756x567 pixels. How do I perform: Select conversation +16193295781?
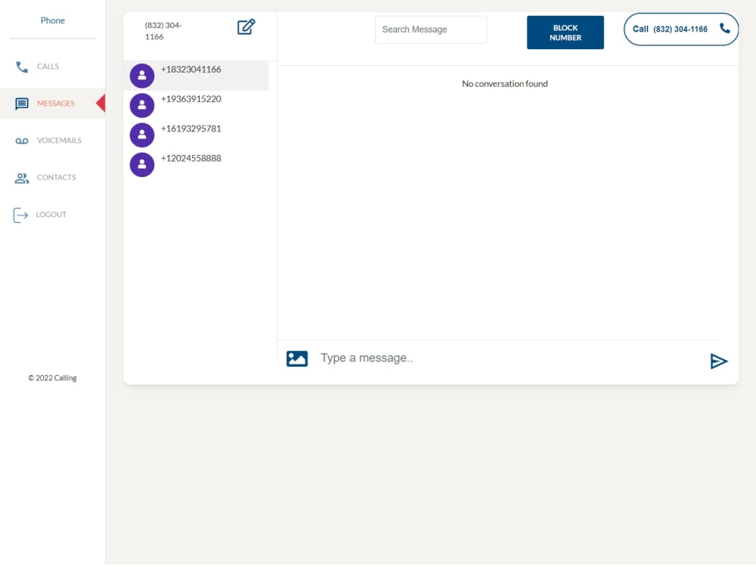[x=190, y=129]
